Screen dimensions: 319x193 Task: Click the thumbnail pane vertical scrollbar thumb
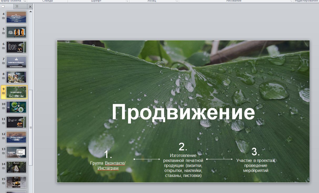pyautogui.click(x=31, y=127)
